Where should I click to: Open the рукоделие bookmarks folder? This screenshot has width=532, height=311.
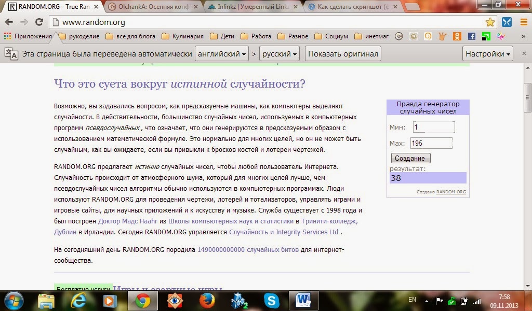click(x=79, y=36)
